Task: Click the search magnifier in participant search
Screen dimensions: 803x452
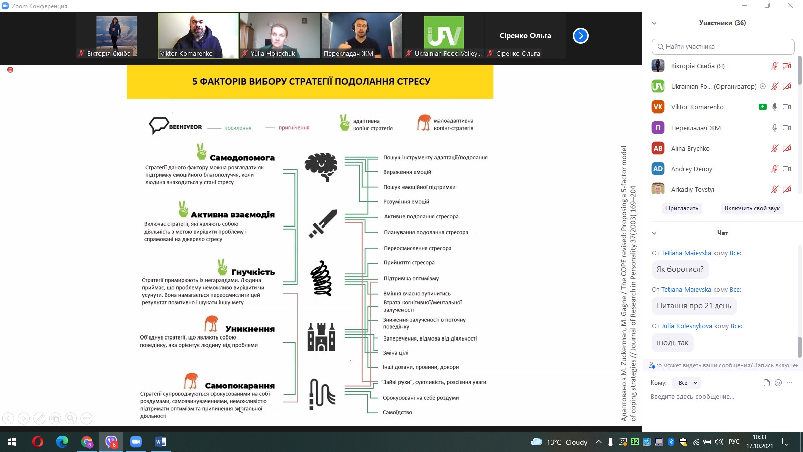Action: click(661, 47)
